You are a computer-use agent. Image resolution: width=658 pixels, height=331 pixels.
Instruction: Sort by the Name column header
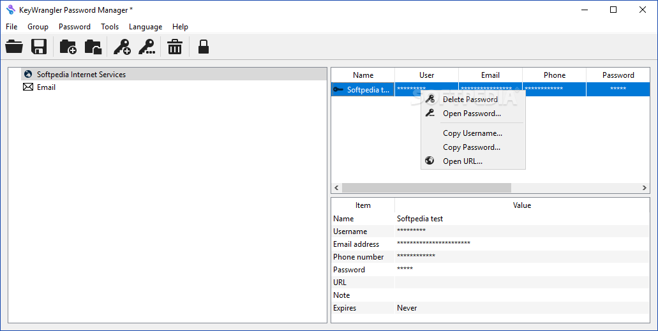pos(363,75)
